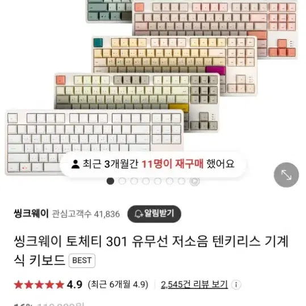Tap the person icon in repurchase banner
Image resolution: width=306 pixels, height=306 pixels.
point(76,164)
